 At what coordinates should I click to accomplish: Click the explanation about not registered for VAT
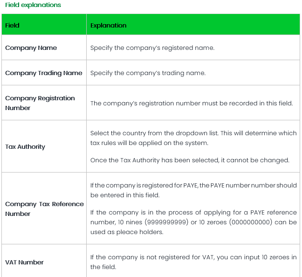tap(193, 262)
